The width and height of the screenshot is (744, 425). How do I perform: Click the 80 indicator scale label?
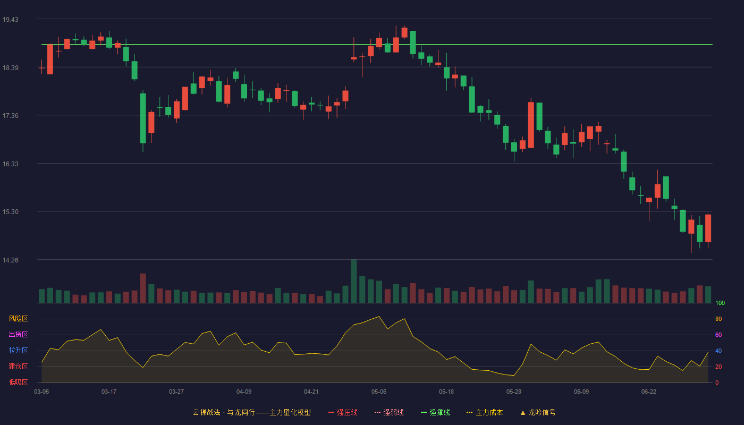click(718, 319)
